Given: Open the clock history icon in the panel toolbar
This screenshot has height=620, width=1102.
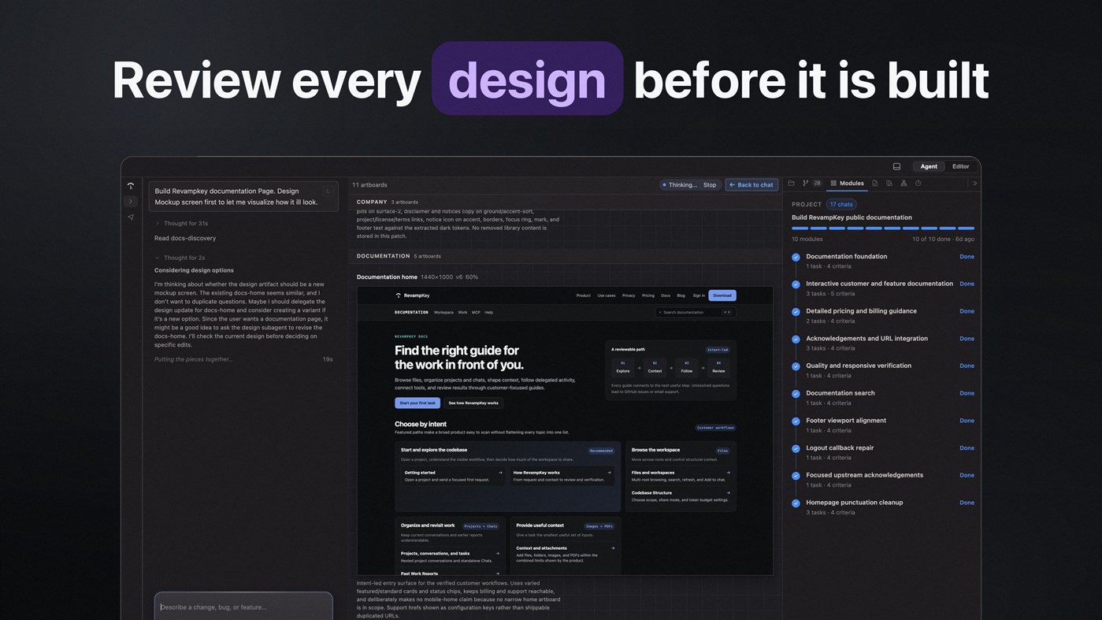Looking at the screenshot, I should 918,184.
